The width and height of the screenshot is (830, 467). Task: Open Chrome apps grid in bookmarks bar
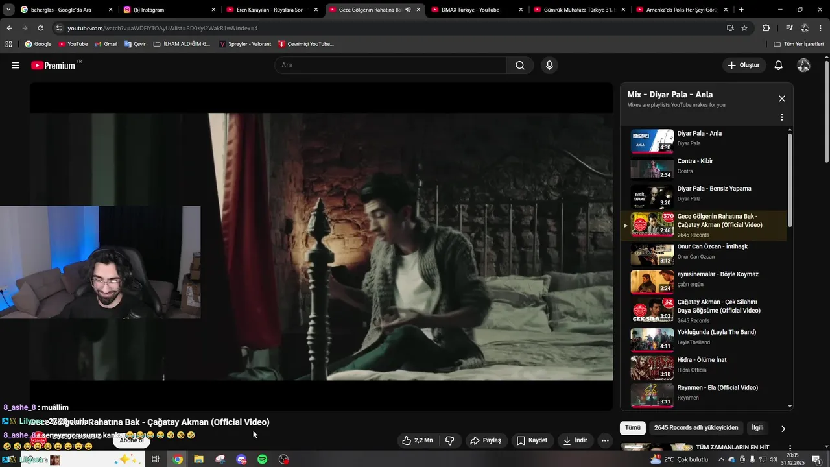coord(8,44)
